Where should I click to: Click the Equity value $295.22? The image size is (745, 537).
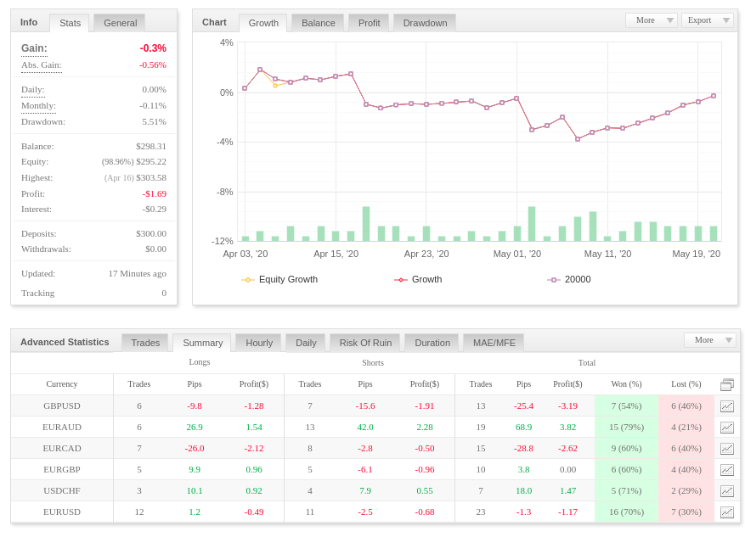click(151, 162)
